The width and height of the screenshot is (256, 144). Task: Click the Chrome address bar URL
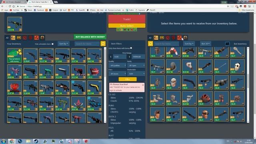pyautogui.click(x=34, y=6)
